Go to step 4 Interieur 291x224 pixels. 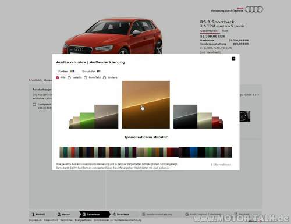[121, 214]
